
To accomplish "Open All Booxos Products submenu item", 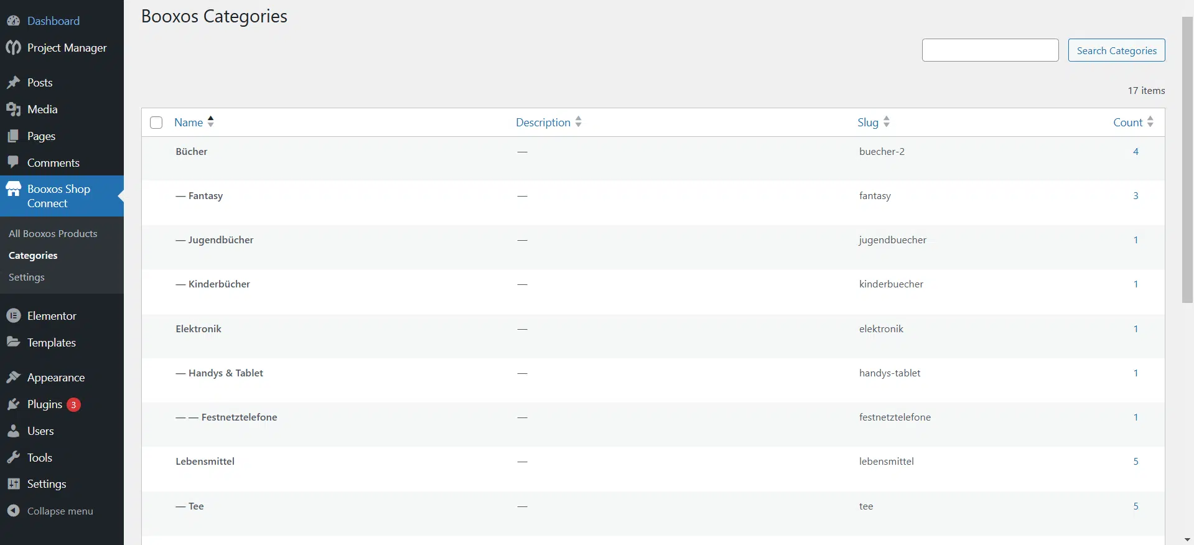I will coord(53,234).
